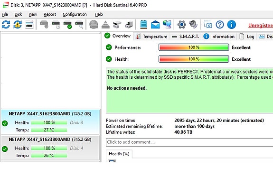
Task: Click the refresh icon with yellow warning sign
Action: coord(18,25)
